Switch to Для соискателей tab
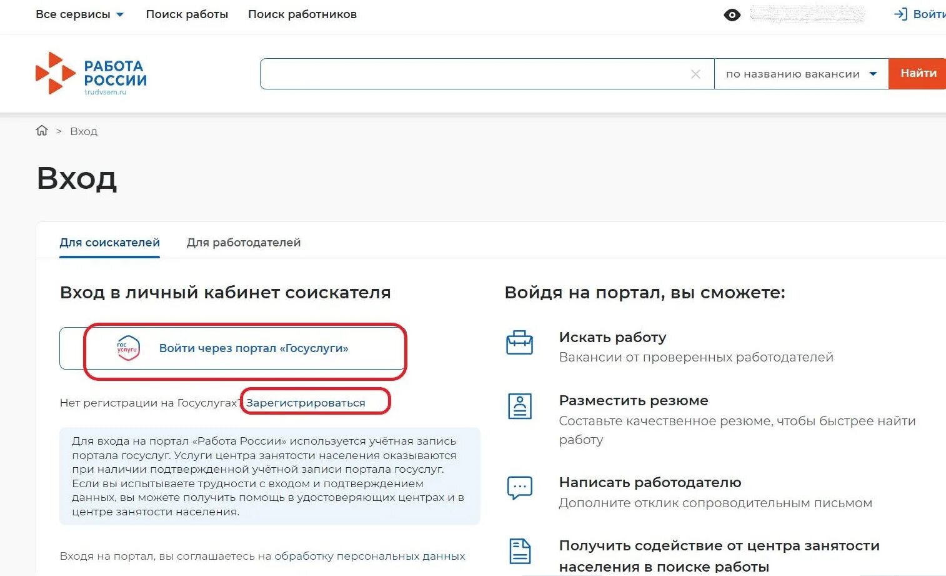This screenshot has height=576, width=946. click(110, 243)
